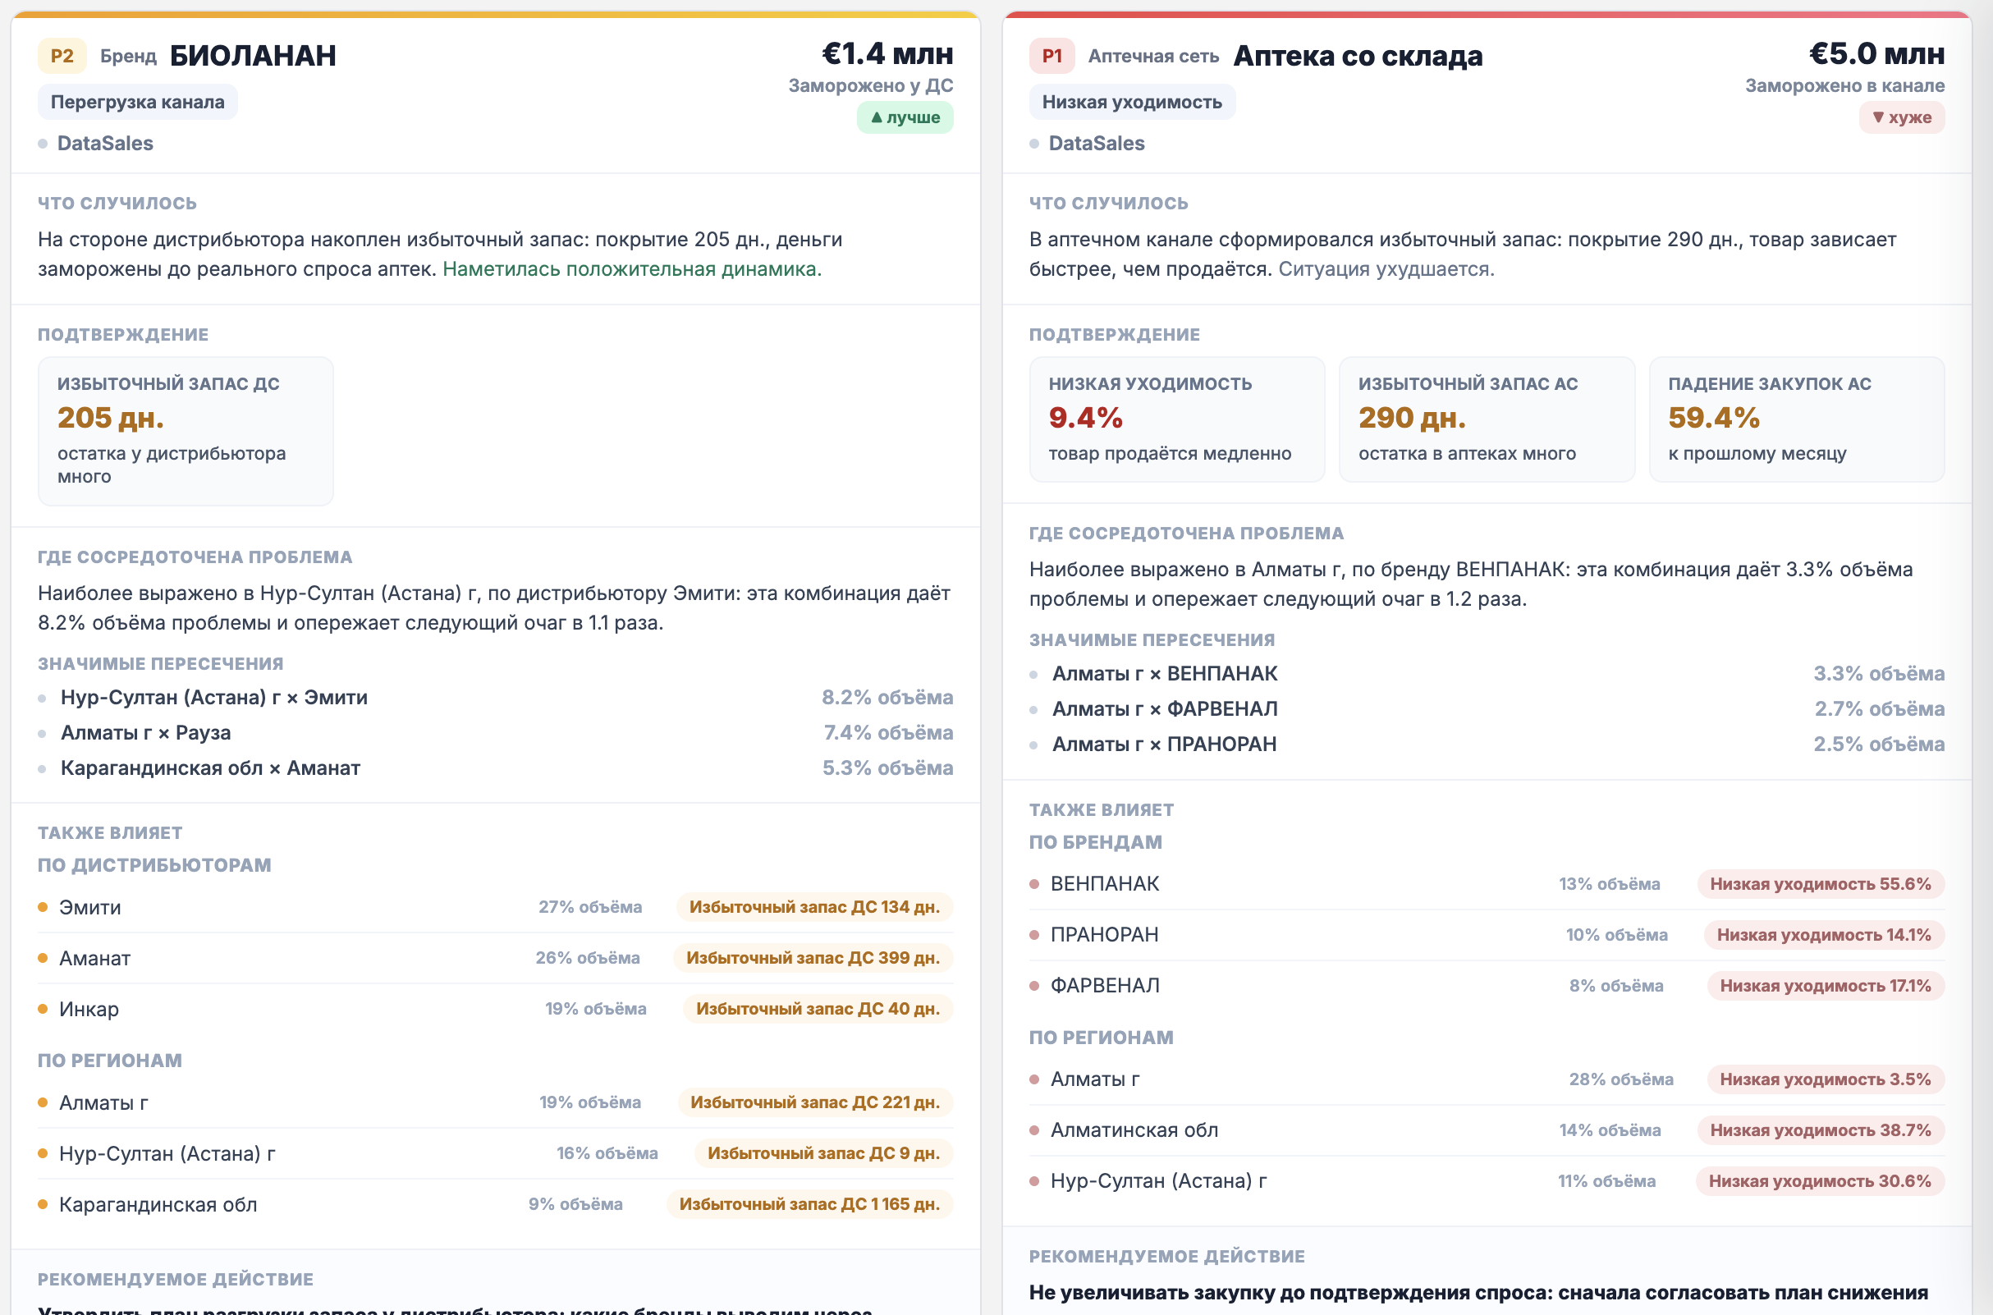Click the '€5.0 млн' frozen amount
The height and width of the screenshot is (1315, 1993).
tap(1876, 54)
